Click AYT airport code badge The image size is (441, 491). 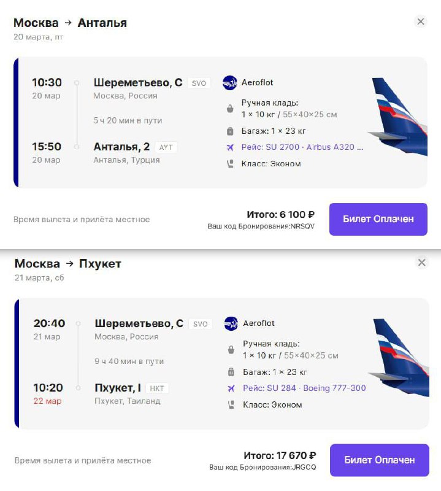(167, 147)
